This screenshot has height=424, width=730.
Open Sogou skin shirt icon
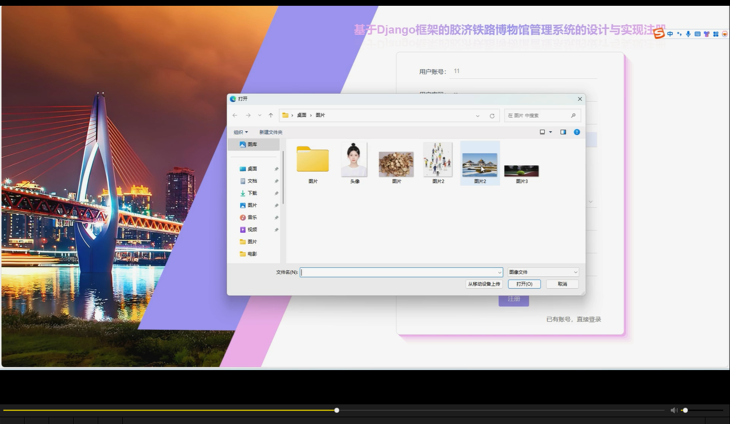(706, 34)
